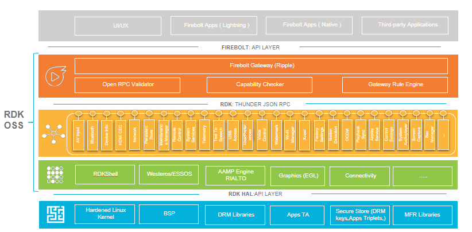This screenshot has width=472, height=232.
Task: Click the maze icon in blue HAL layer
Action: point(55,214)
